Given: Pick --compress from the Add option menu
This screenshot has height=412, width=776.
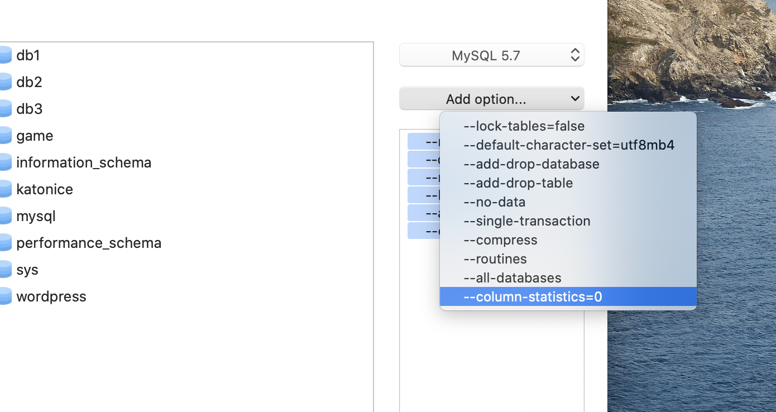Looking at the screenshot, I should (x=500, y=239).
